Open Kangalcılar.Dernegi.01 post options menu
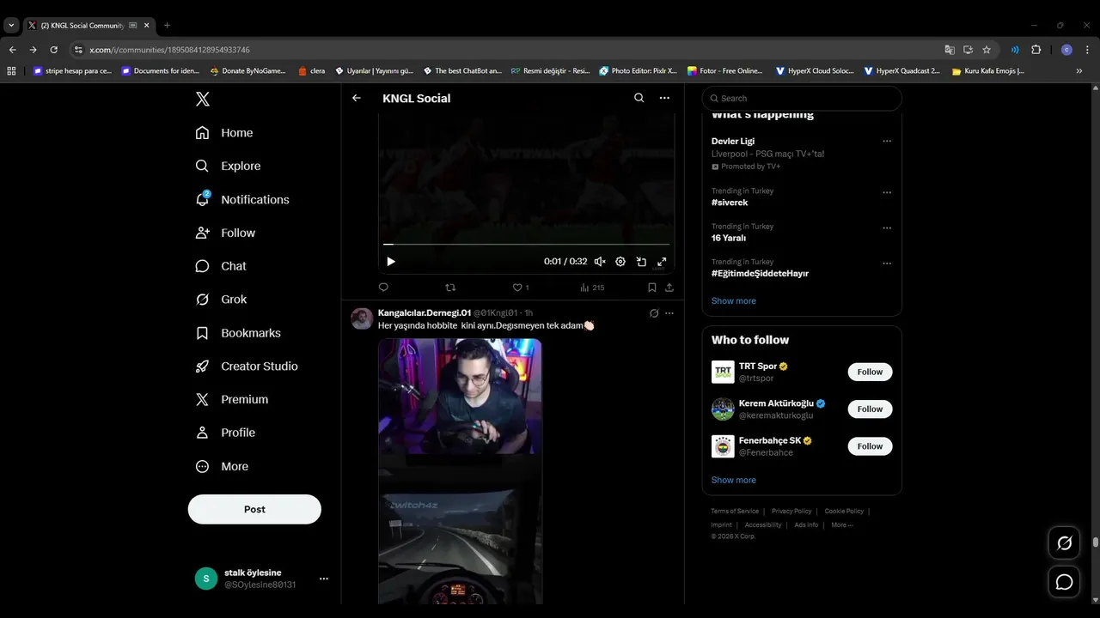 (x=669, y=313)
